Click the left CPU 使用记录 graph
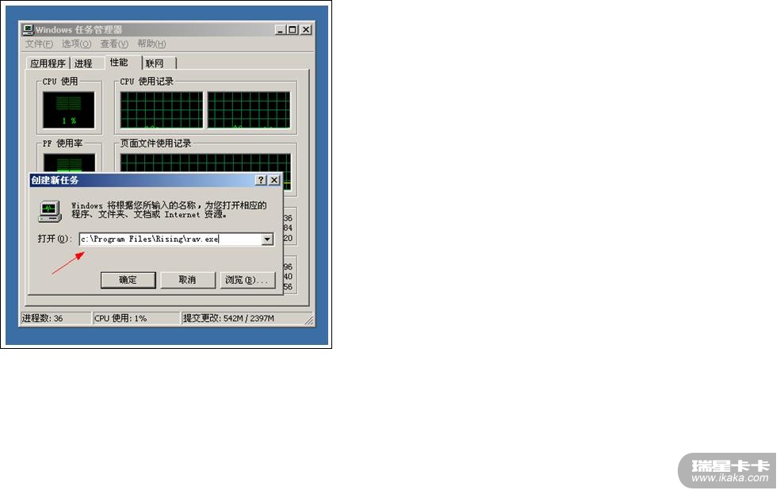This screenshot has width=784, height=494. pos(162,110)
